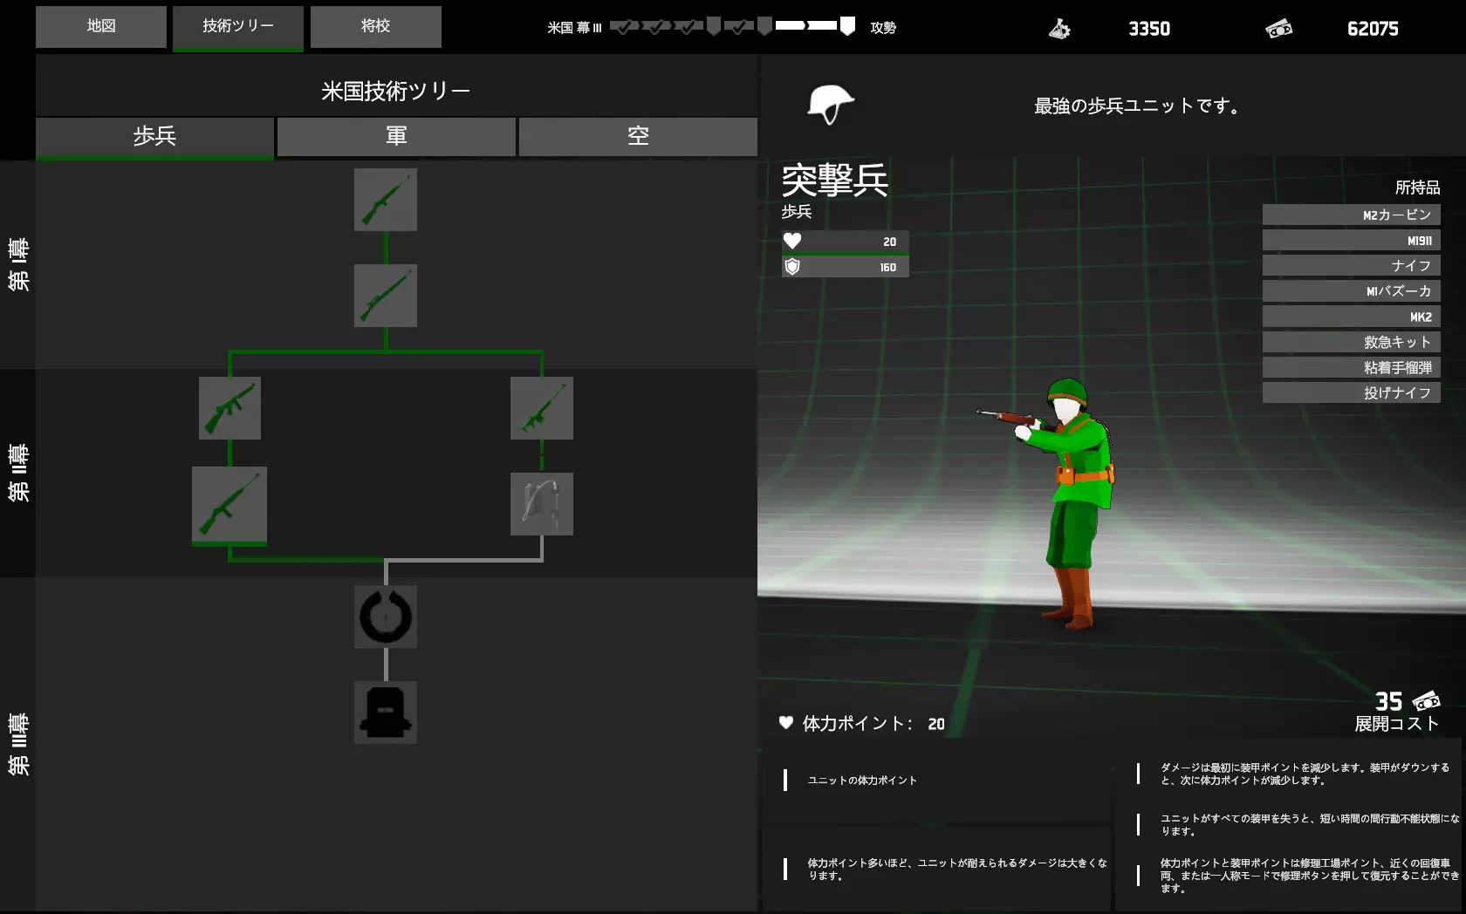Open the 地図 (map) tab
The image size is (1466, 914).
[101, 26]
